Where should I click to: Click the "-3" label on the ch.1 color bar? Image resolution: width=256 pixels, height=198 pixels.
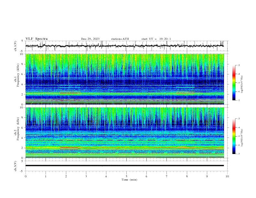coord(238,65)
